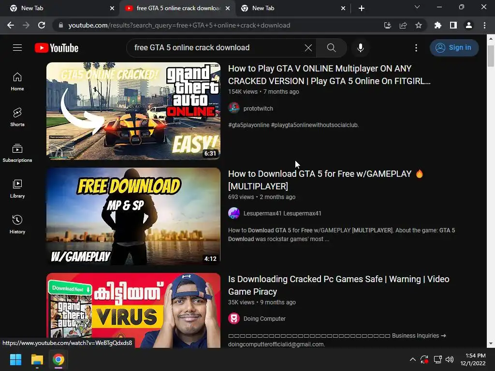Go to the YouTube logo homepage
The image size is (495, 371).
click(x=57, y=48)
